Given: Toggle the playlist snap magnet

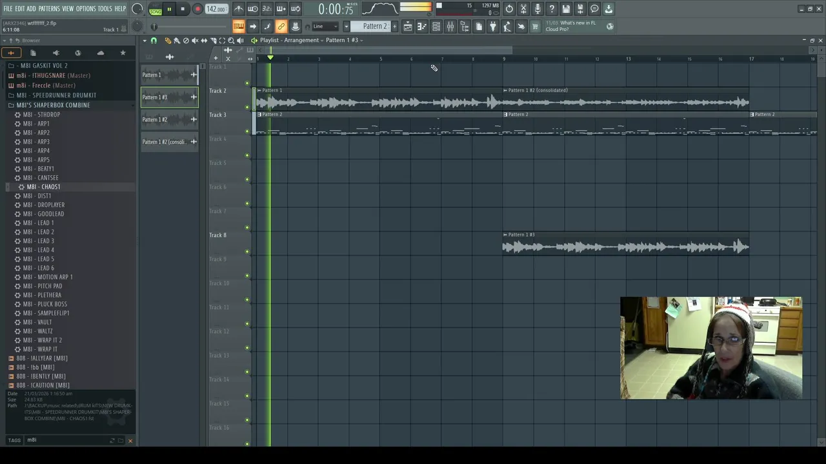Looking at the screenshot, I should pos(154,40).
